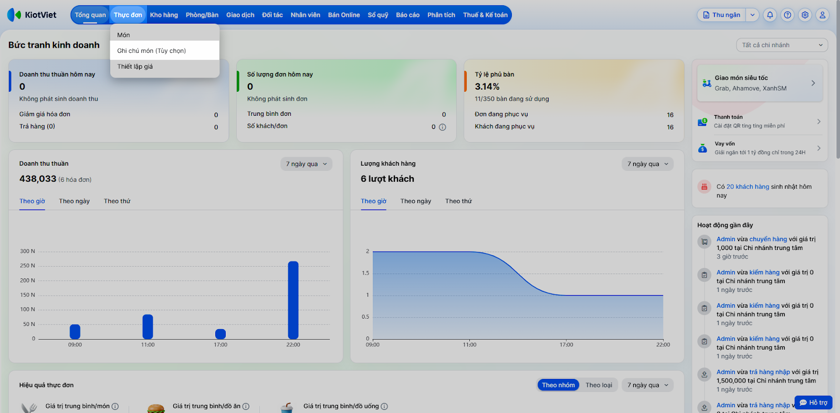Open Doanh thu thuần 7 ngày qua dropdown
840x413 pixels.
coord(307,164)
